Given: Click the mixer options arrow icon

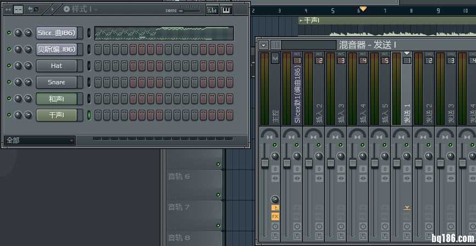Looking at the screenshot, I should [264, 45].
